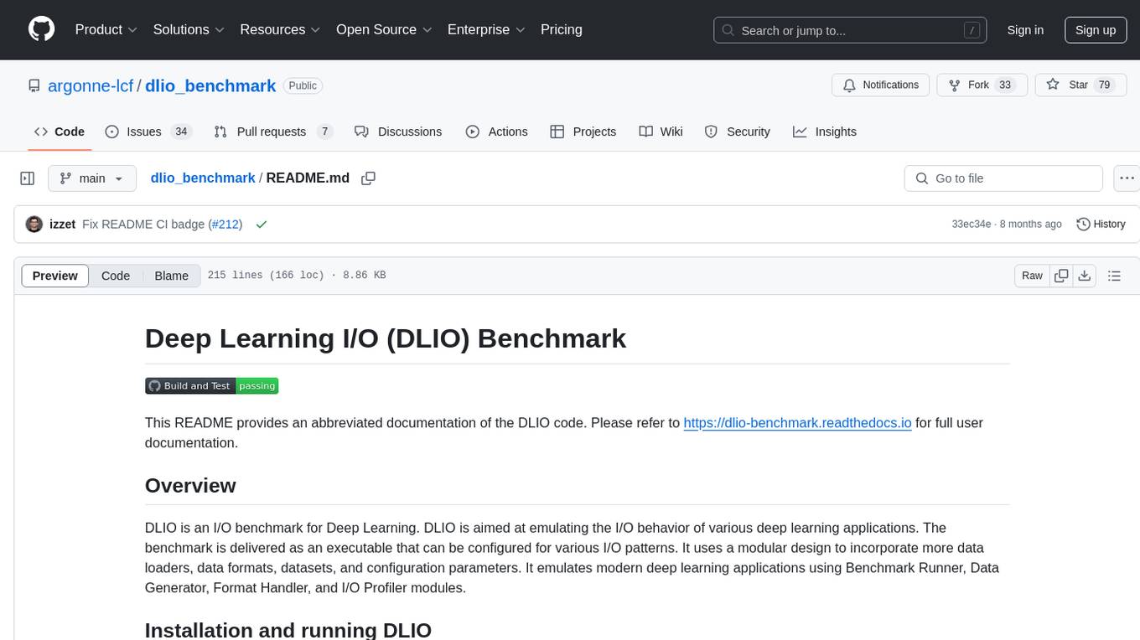
Task: Focus the Search or jump to field
Action: (852, 30)
